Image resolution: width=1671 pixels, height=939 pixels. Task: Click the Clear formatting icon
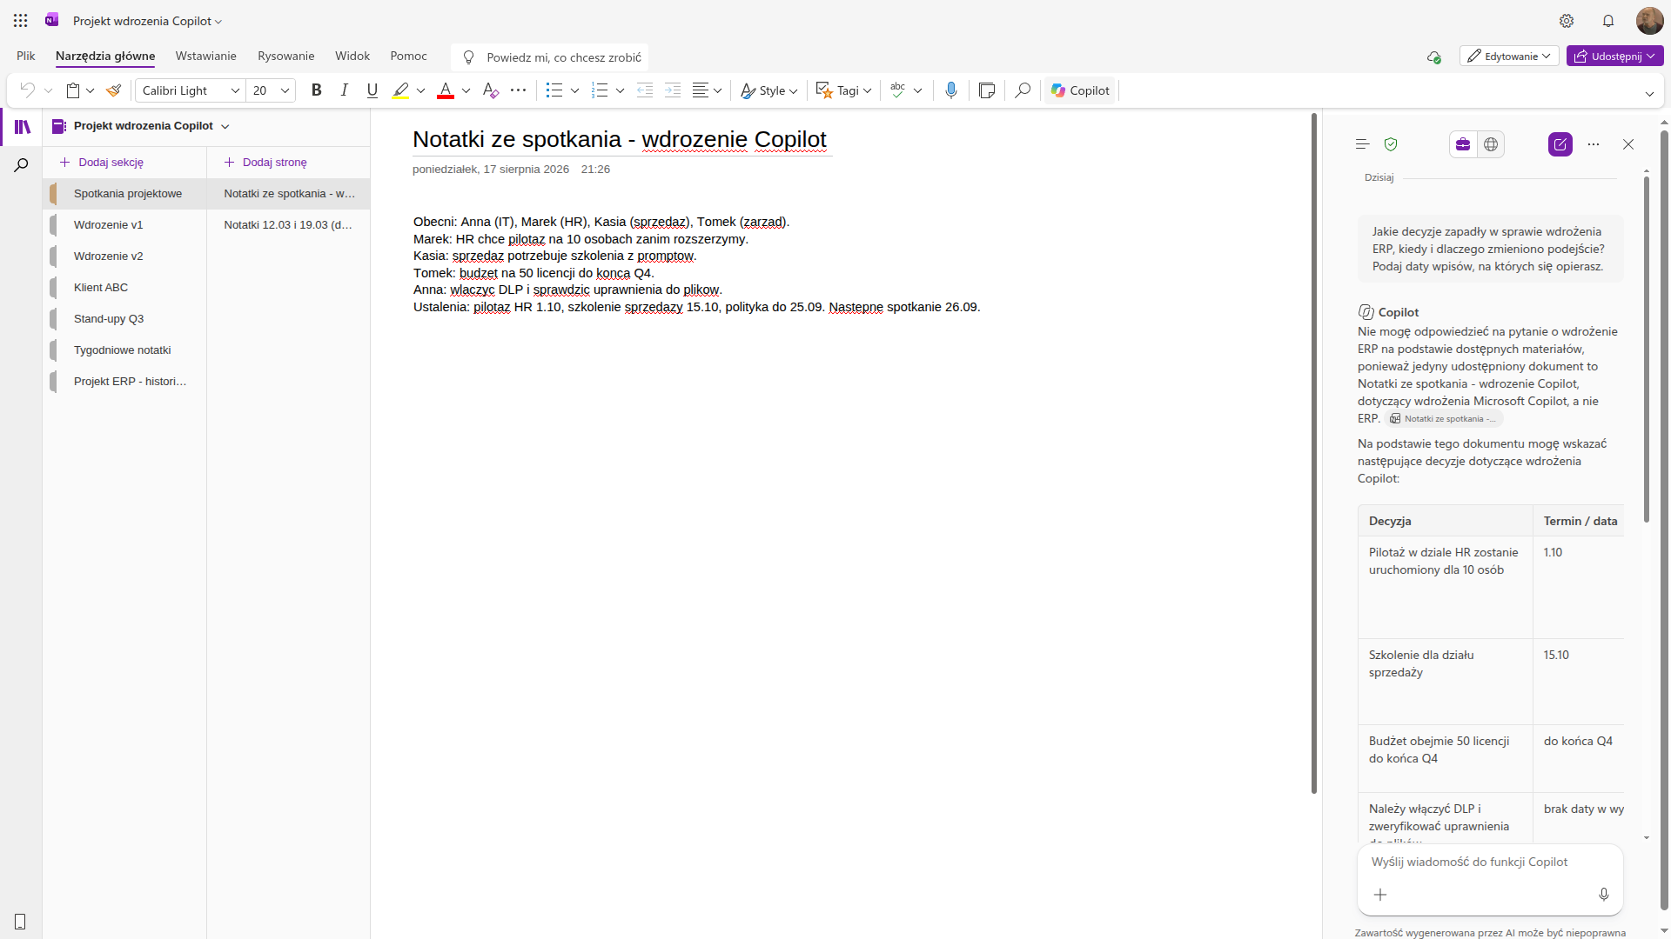(x=491, y=90)
